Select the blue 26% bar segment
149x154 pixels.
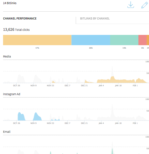(91, 40)
